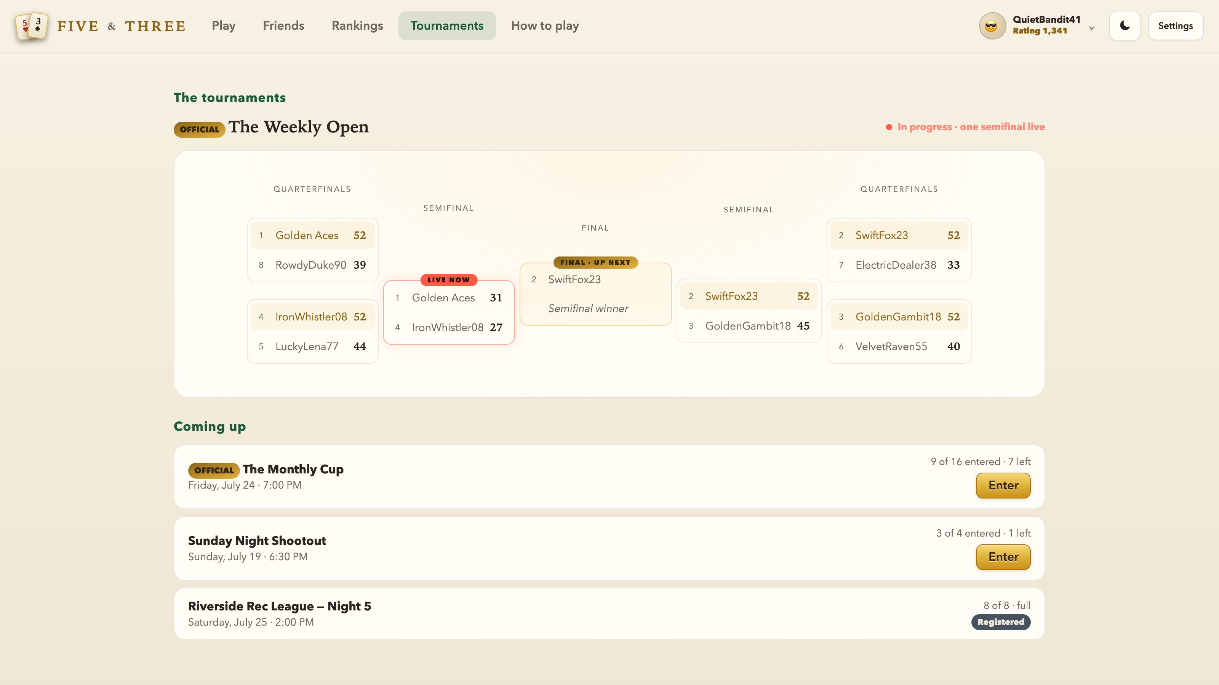Select the VelvetRaven55 quarterfinal row
1219x685 pixels.
pyautogui.click(x=899, y=347)
